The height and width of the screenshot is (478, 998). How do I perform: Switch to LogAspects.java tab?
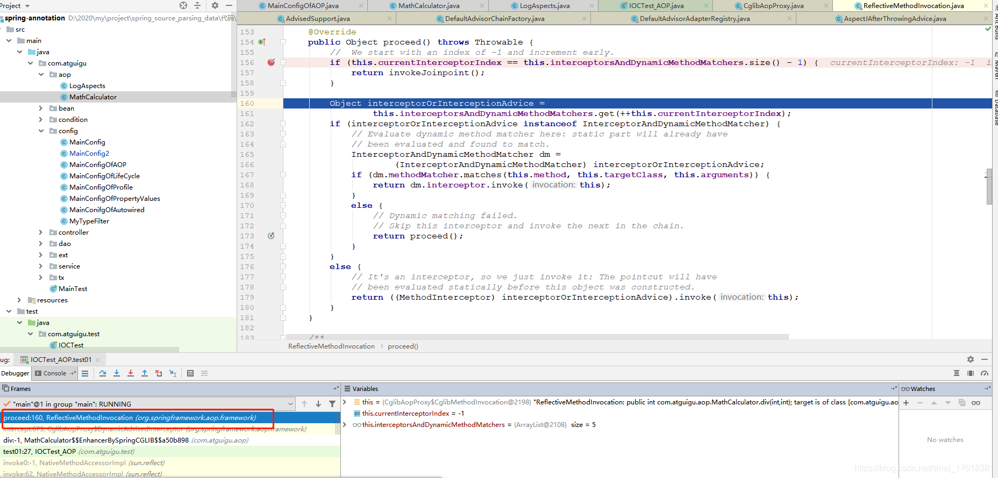pyautogui.click(x=544, y=5)
